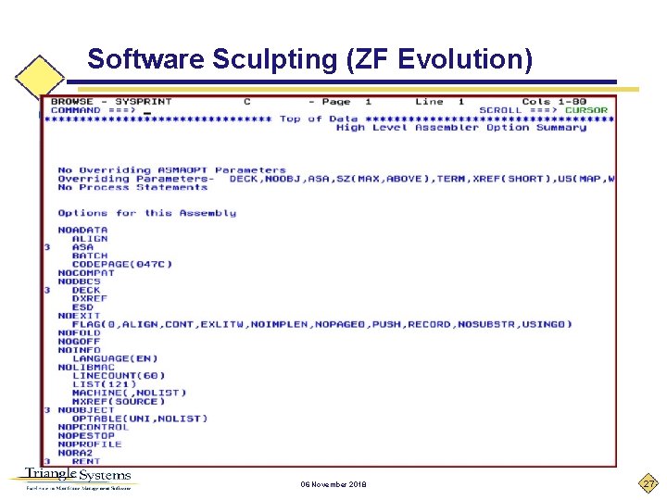This screenshot has height=500, width=667.
Task: Click the NOOBJECT option
Action: [86, 410]
